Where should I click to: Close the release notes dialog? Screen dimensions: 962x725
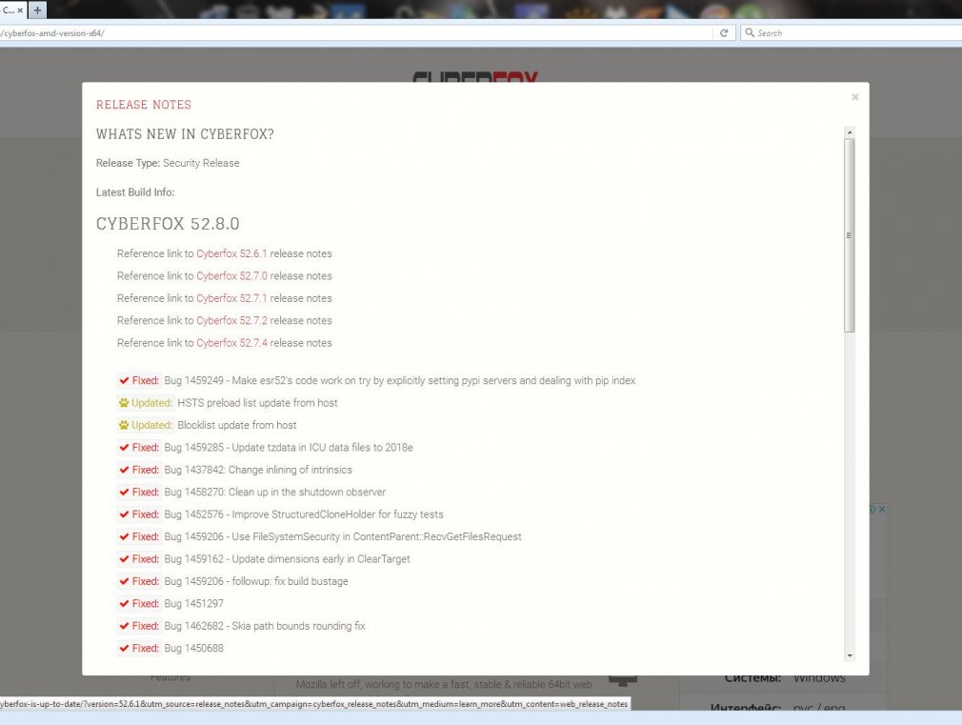click(854, 97)
